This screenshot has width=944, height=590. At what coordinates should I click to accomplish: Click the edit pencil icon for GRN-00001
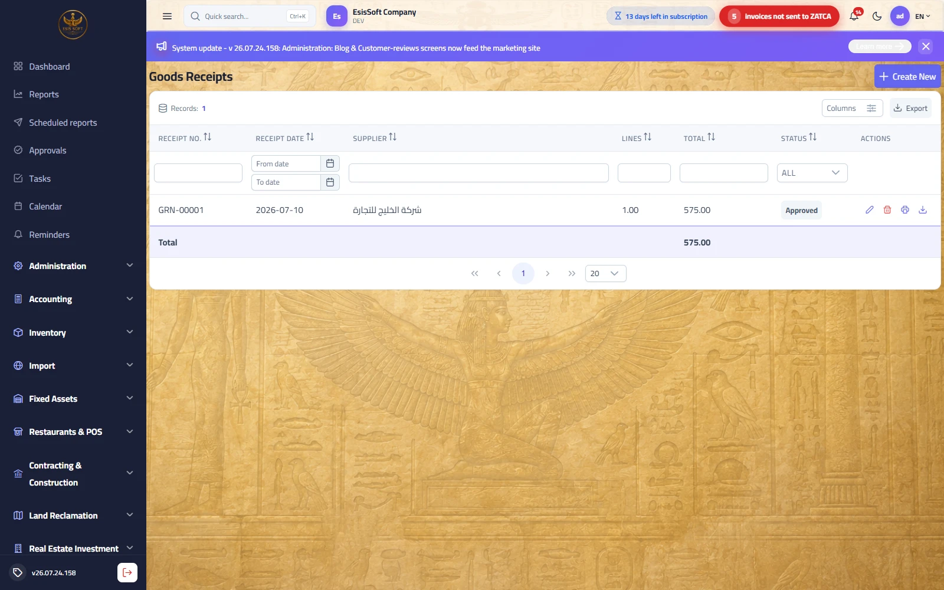(869, 210)
